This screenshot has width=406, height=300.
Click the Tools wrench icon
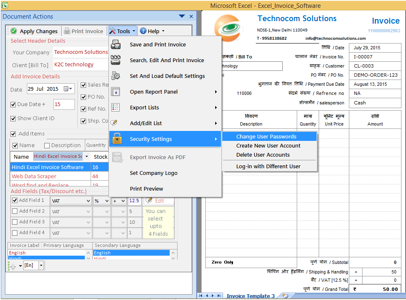click(113, 31)
